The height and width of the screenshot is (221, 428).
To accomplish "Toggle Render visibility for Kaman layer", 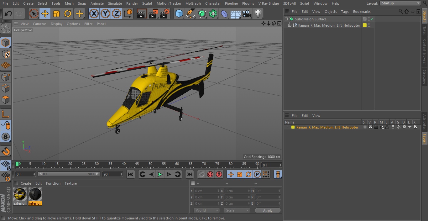I will tap(376, 127).
